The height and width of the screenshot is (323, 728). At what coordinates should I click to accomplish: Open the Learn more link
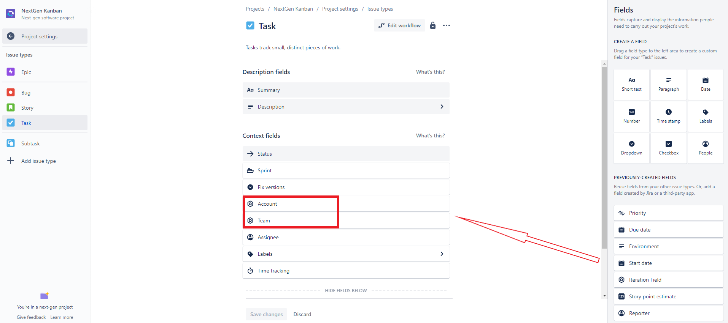(62, 317)
